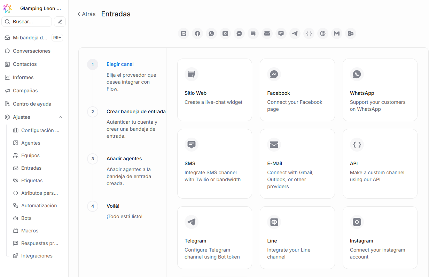Click the Facebook icon in top icon row
The height and width of the screenshot is (277, 429).
[x=197, y=33]
